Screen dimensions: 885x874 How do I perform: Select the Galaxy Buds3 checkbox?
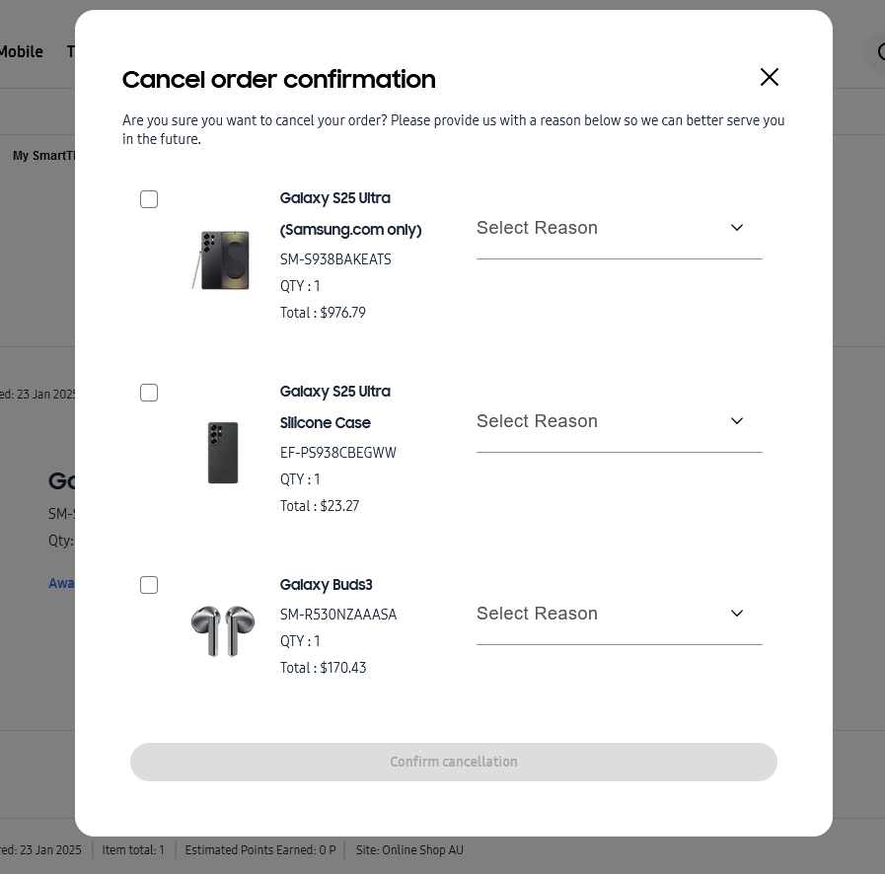pyautogui.click(x=149, y=585)
